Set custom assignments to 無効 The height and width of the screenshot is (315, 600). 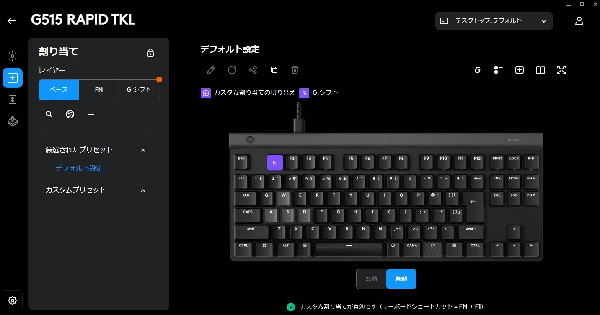371,279
